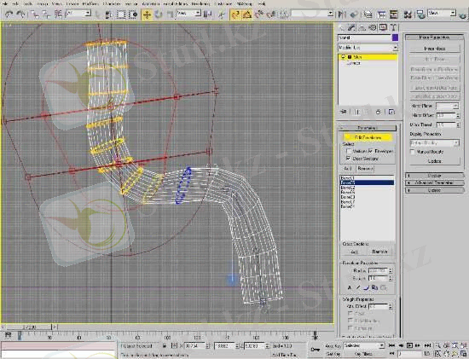Open the render type View dropdown
Screen dimensions: 469x359
click(x=442, y=14)
